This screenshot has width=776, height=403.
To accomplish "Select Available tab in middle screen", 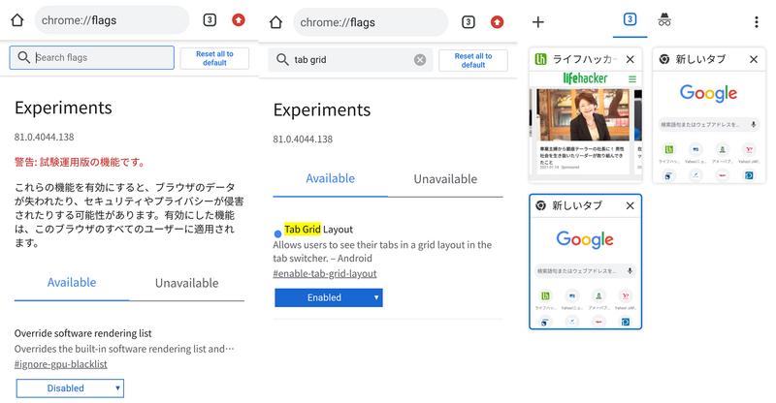I will 330,178.
